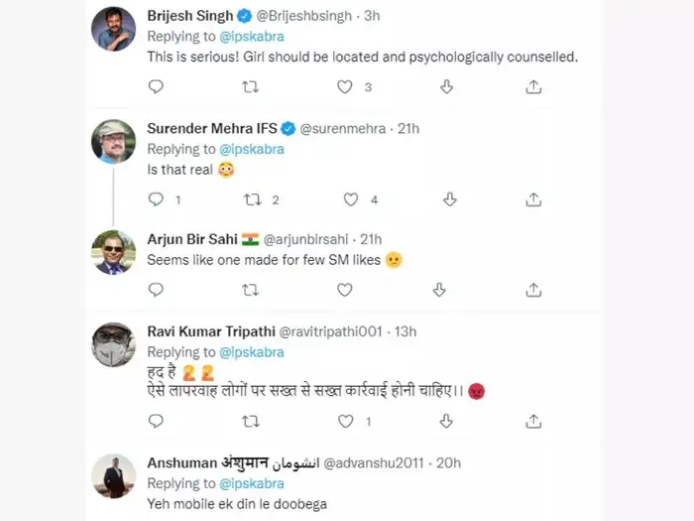Open Ravi Kumar Tripathi's avatar

click(113, 344)
